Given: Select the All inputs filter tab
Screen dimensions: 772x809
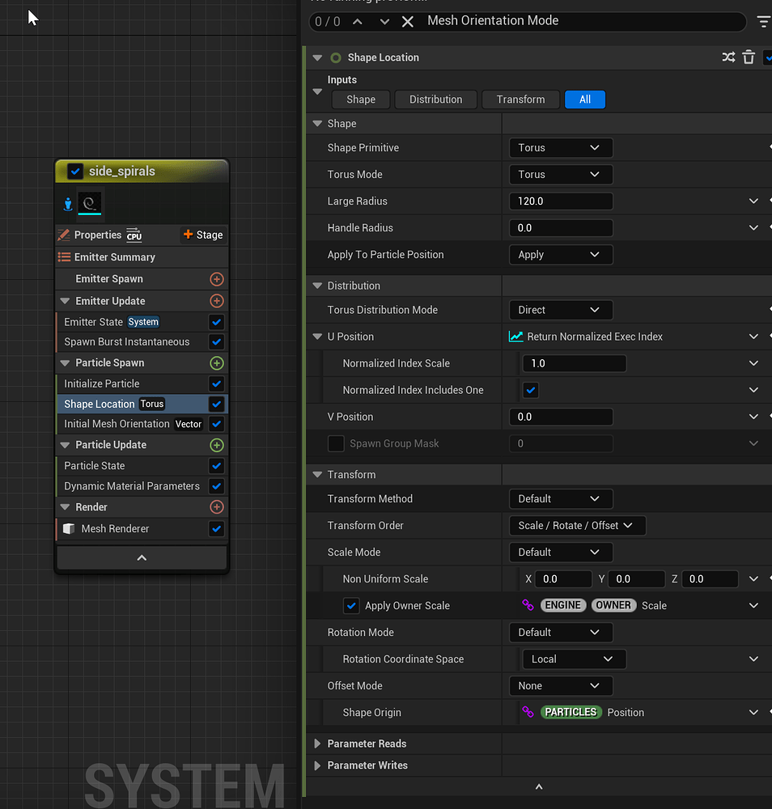Looking at the screenshot, I should tap(584, 99).
